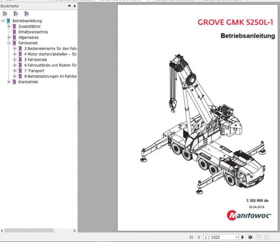Click the bookmark icon beside Kranbetrieb
The width and height of the screenshot is (280, 242).
point(14,82)
